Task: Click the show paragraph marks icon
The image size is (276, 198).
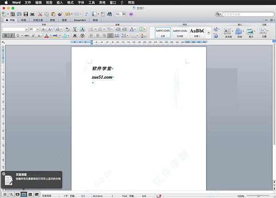Action: (86, 14)
